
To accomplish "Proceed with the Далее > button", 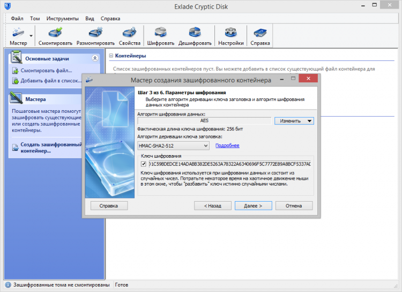I will (254, 206).
